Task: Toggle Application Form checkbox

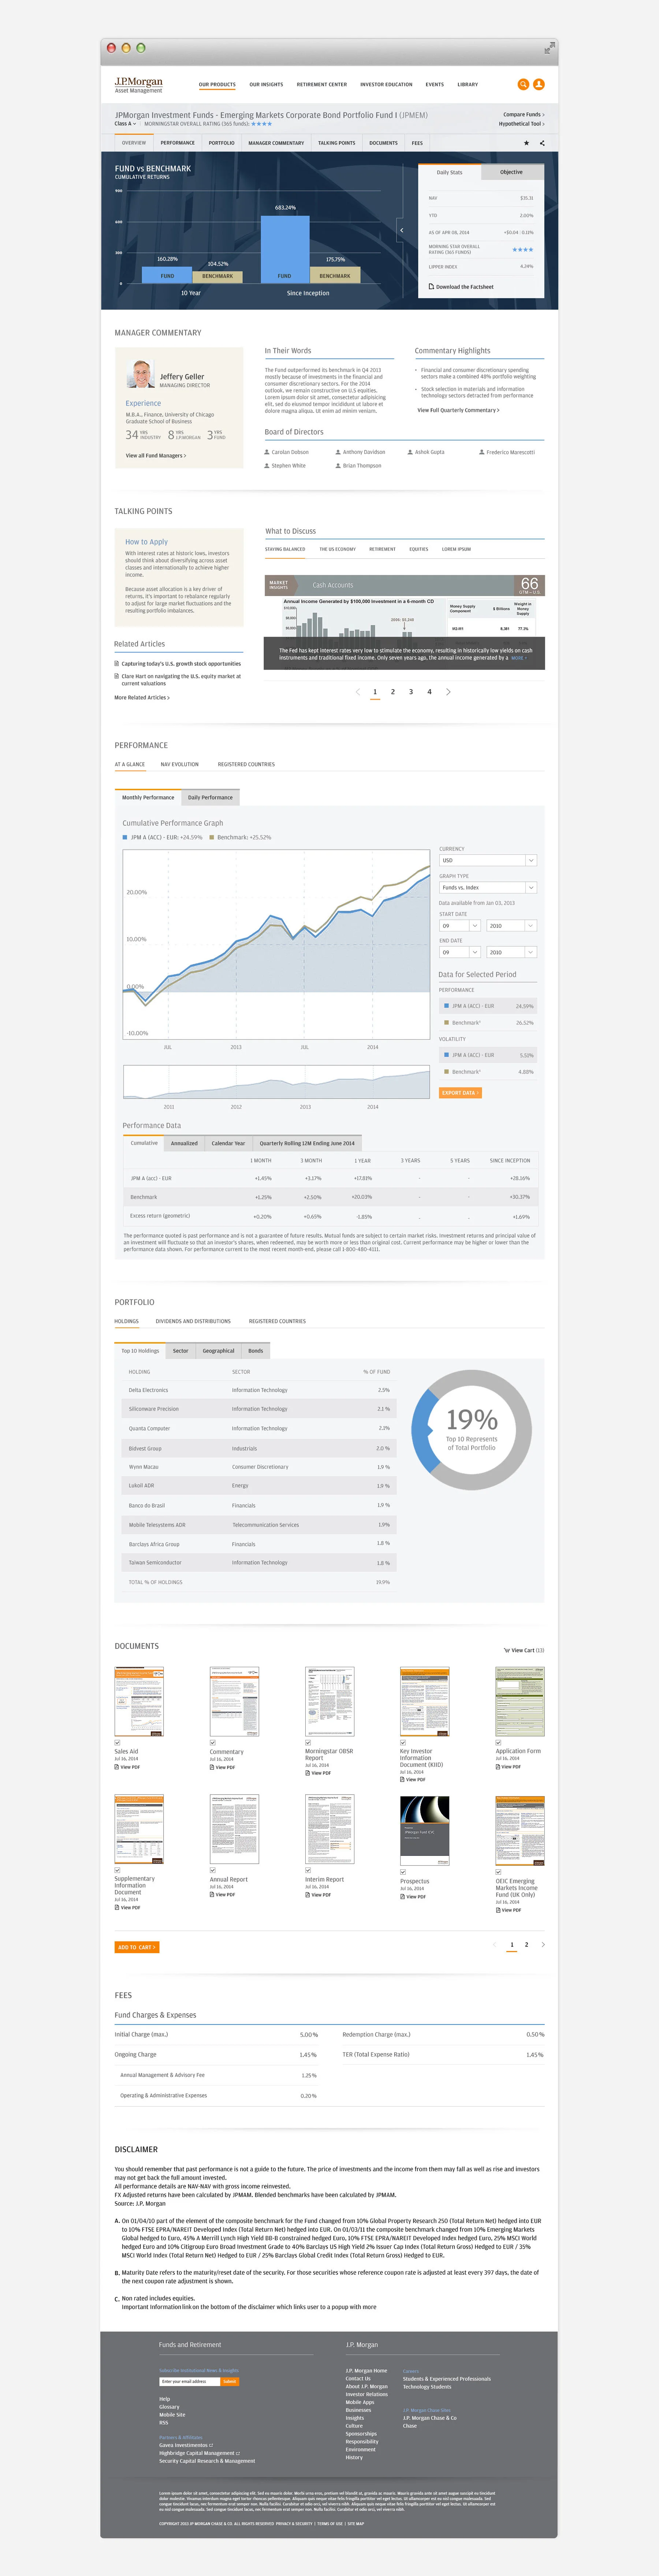Action: click(498, 1743)
